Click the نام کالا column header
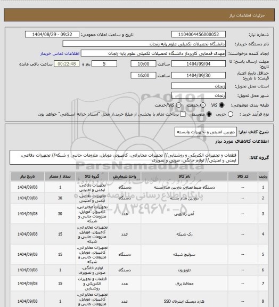This screenshot has width=279, height=307. click(x=184, y=176)
